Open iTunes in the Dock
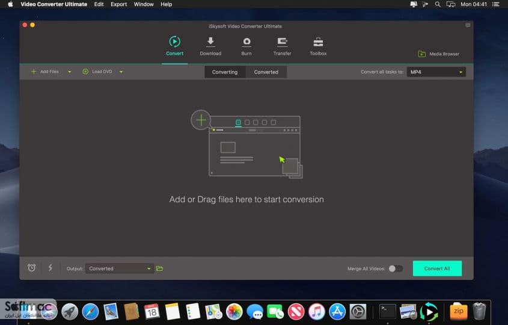Screen dimensions: 508x325 [x=317, y=312]
